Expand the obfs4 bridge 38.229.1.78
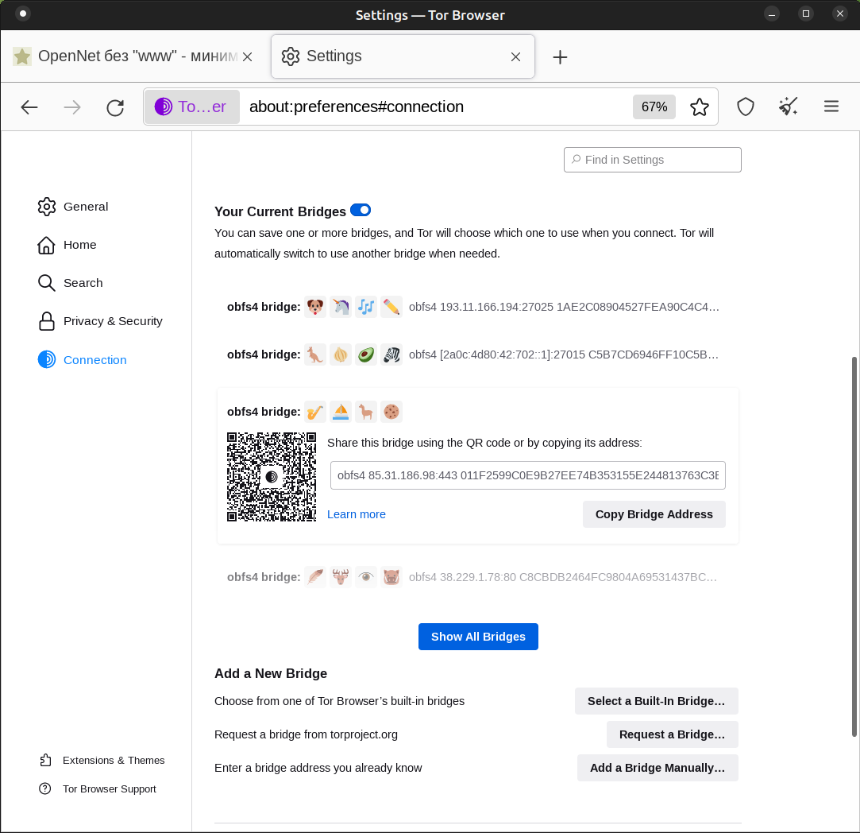 click(x=476, y=577)
